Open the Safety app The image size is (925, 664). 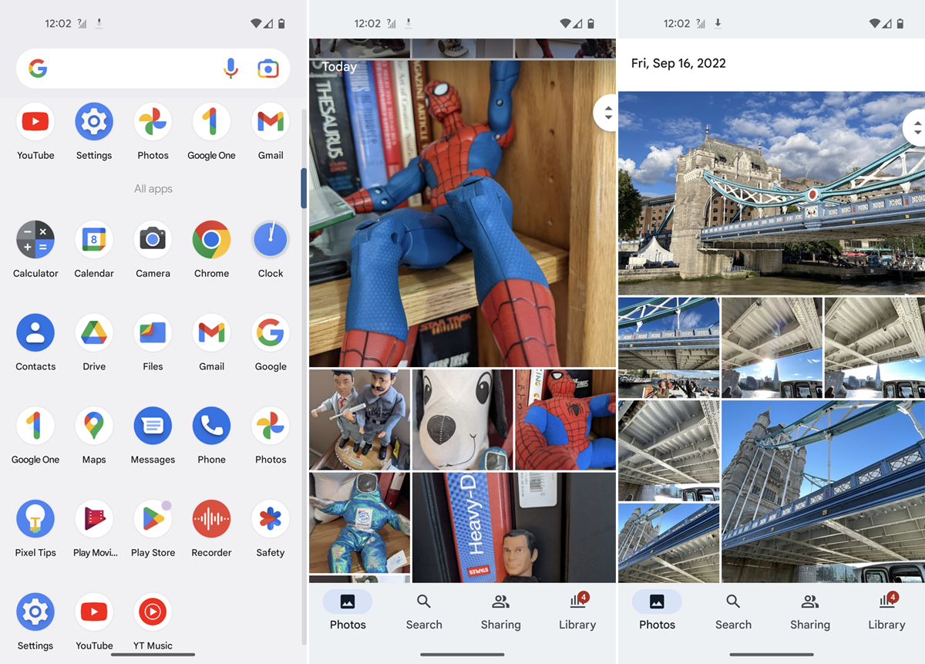tap(271, 520)
